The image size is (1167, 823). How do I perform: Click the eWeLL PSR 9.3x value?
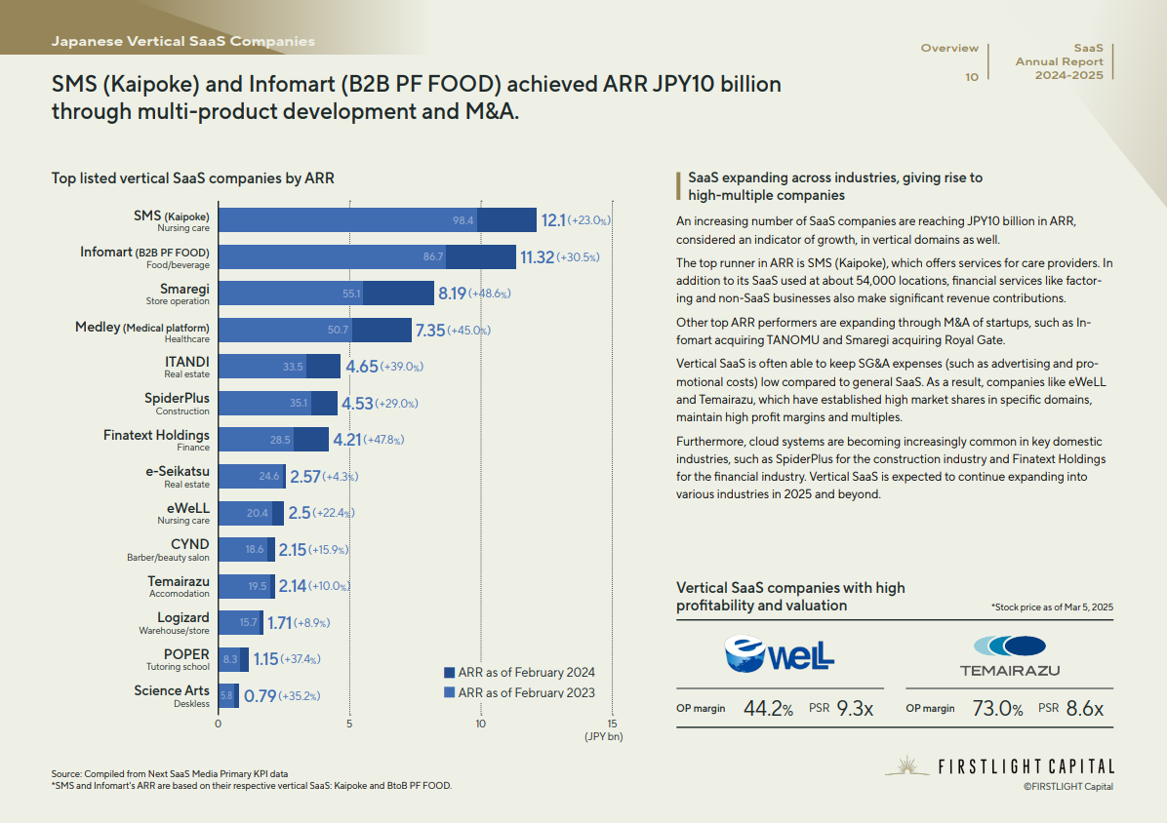pos(855,709)
